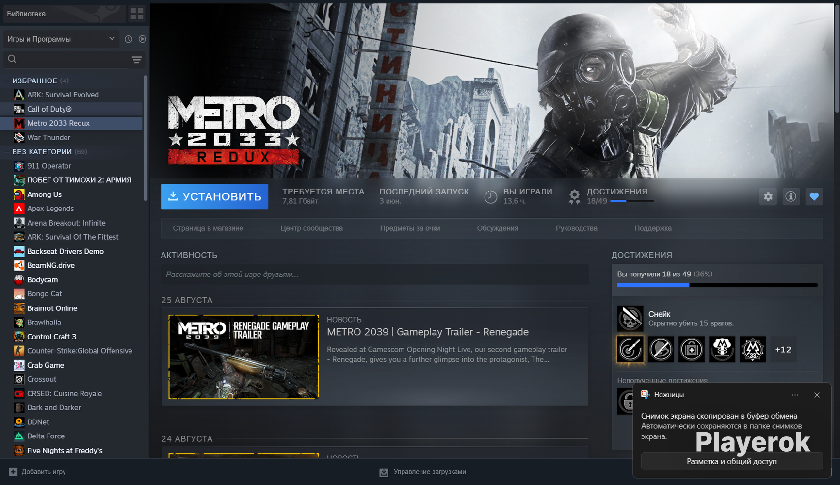Open the advanced filter options icon
This screenshot has width=840, height=485.
point(137,60)
